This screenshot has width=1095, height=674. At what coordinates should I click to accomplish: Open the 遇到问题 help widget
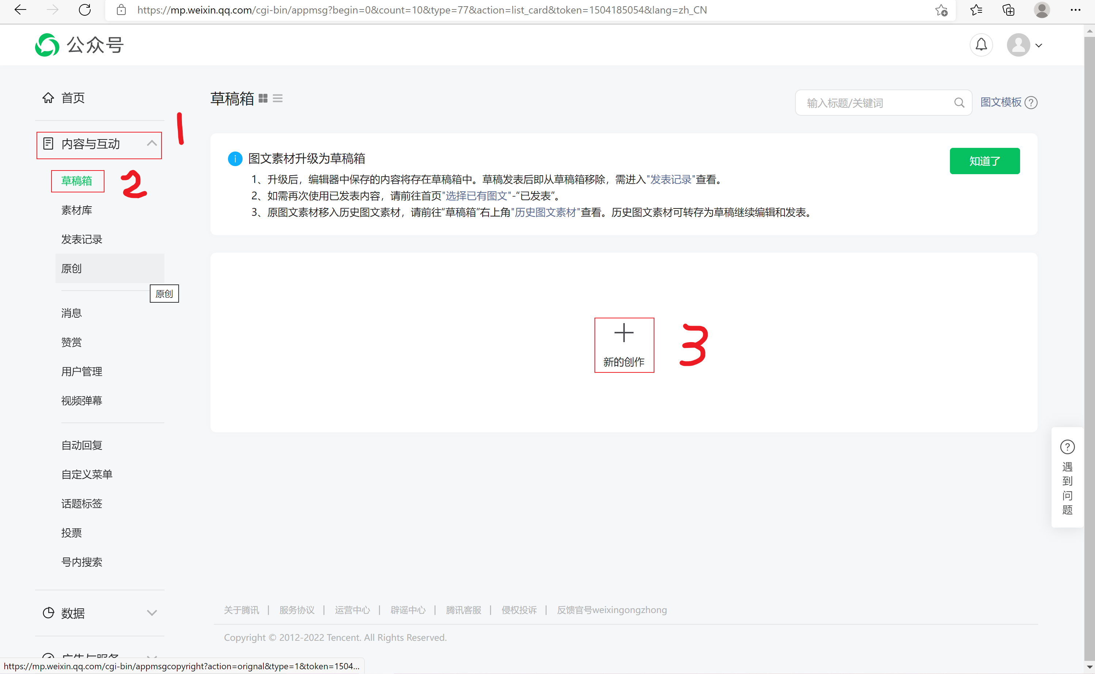(1067, 477)
